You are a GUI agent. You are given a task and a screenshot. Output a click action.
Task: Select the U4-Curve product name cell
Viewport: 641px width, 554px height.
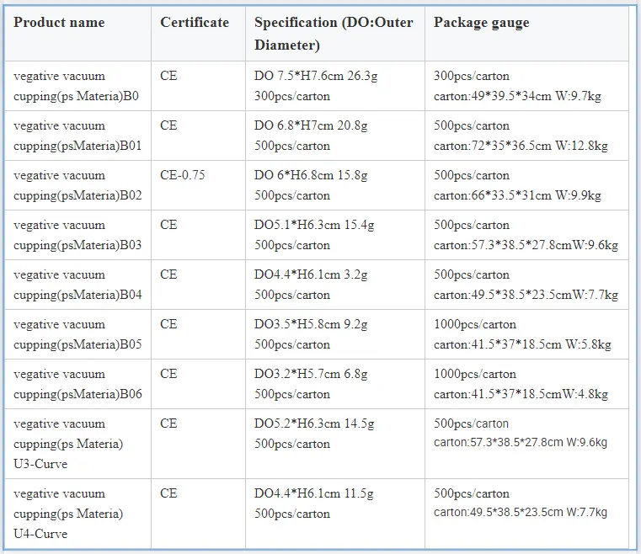click(69, 514)
